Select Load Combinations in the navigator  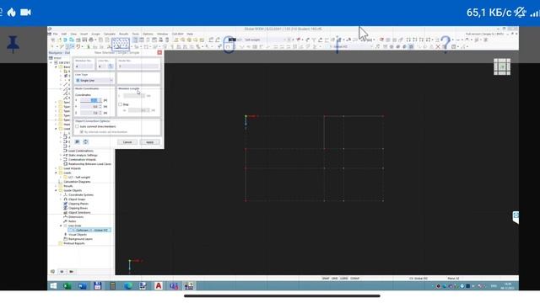pyautogui.click(x=81, y=151)
